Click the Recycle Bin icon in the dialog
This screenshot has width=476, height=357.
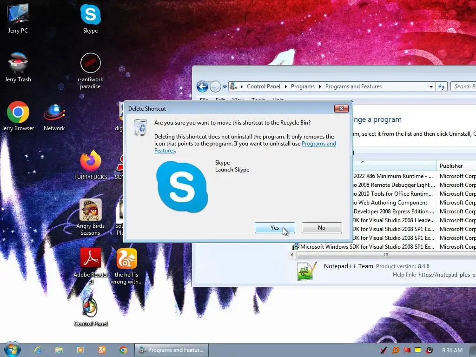point(140,127)
